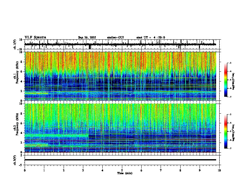
Task: Click the time axis tick label "9"
Action: [200, 170]
